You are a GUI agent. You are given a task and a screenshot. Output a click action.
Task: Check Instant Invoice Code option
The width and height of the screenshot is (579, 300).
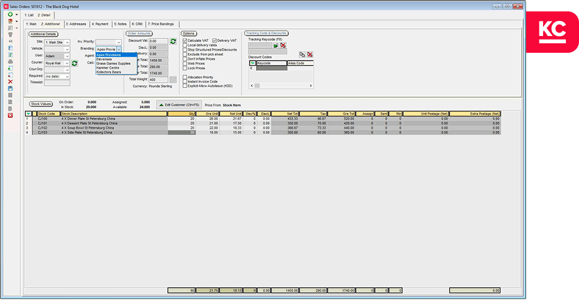pyautogui.click(x=185, y=82)
